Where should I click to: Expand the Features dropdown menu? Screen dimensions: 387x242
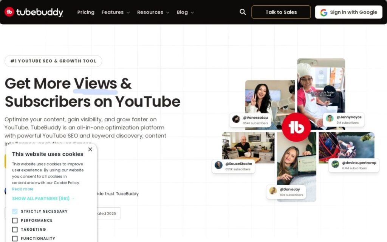(x=116, y=12)
